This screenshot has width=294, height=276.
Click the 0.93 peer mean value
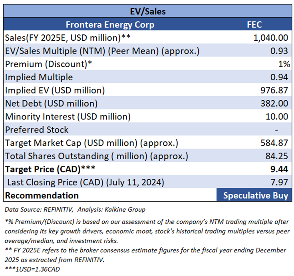(x=279, y=51)
